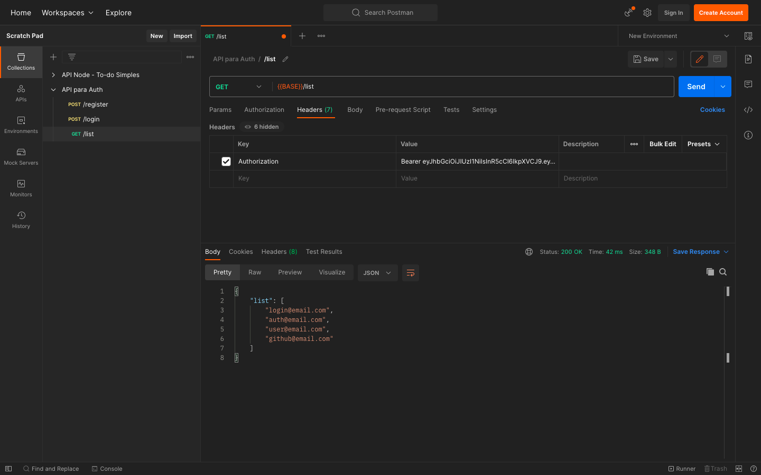This screenshot has height=475, width=761.
Task: Search the response with magnifier icon
Action: click(x=723, y=272)
